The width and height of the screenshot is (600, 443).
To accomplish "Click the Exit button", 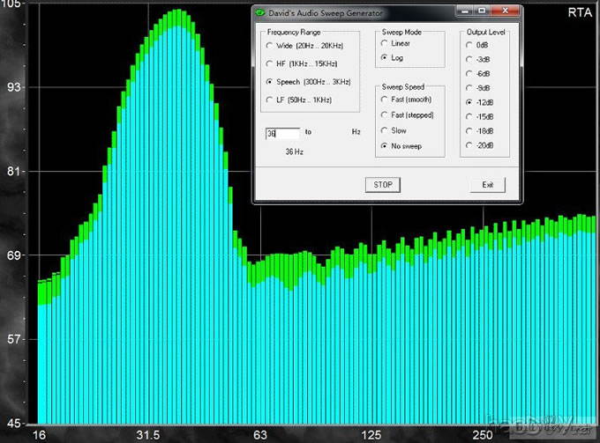I will (x=487, y=185).
